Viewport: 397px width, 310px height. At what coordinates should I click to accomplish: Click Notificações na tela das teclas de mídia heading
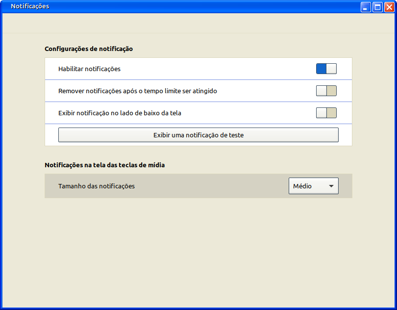point(104,165)
